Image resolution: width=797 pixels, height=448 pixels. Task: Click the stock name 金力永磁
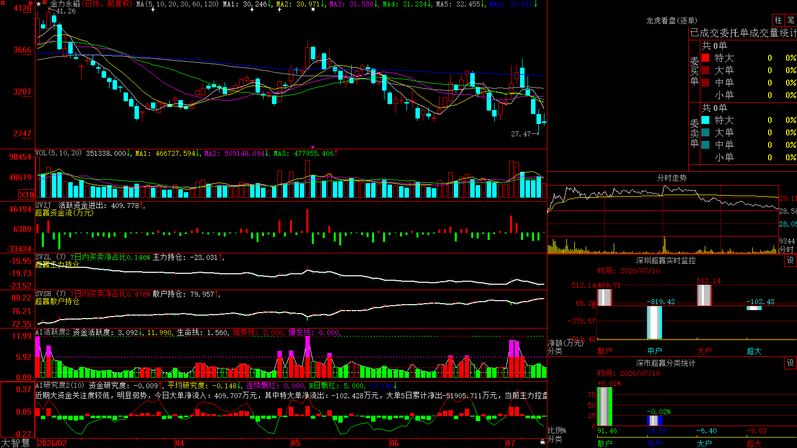click(65, 4)
